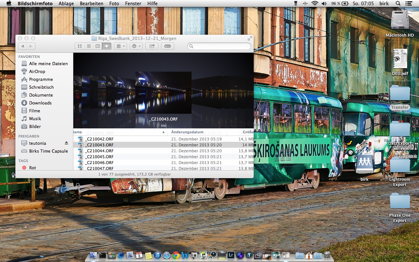This screenshot has height=262, width=419.
Task: Select file _C210042.ORF
Action: click(163, 139)
